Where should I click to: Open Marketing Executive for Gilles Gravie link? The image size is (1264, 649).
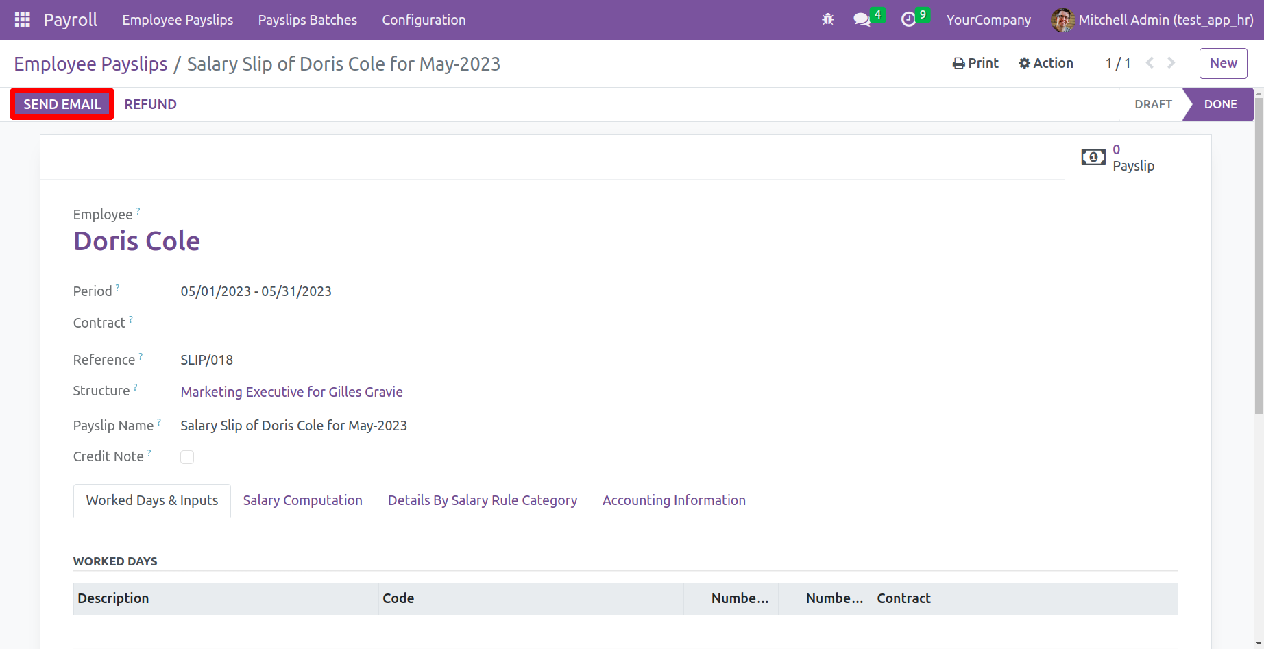coord(291,392)
